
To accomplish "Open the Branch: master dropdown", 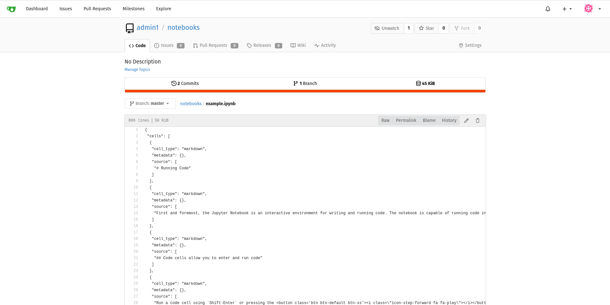I will [x=150, y=104].
